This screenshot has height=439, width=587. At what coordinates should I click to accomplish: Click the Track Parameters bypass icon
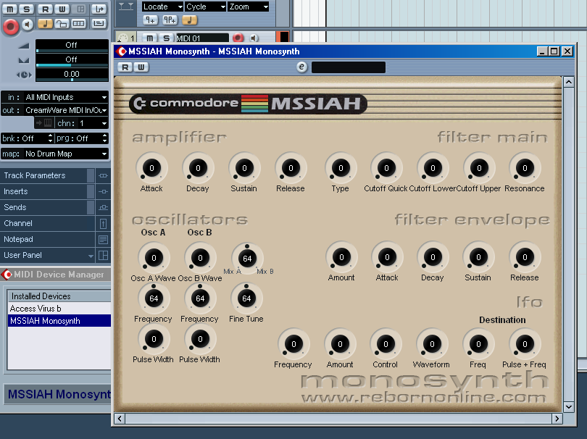[x=103, y=175]
